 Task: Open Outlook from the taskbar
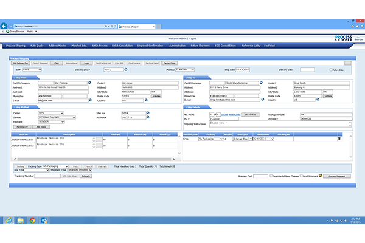pyautogui.click(x=44, y=220)
